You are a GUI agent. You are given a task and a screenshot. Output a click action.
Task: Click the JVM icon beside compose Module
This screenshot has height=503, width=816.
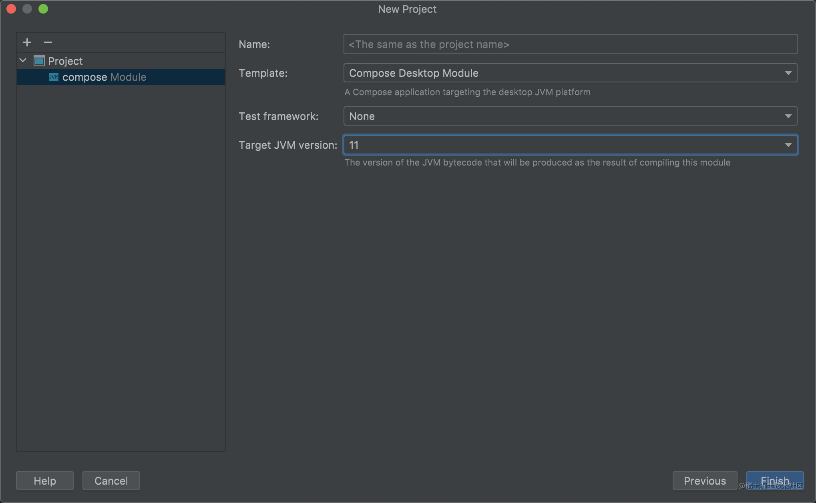54,77
